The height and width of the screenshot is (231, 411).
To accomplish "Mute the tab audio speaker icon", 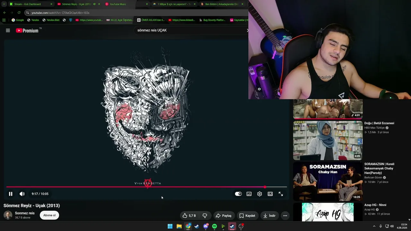I will (x=94, y=4).
